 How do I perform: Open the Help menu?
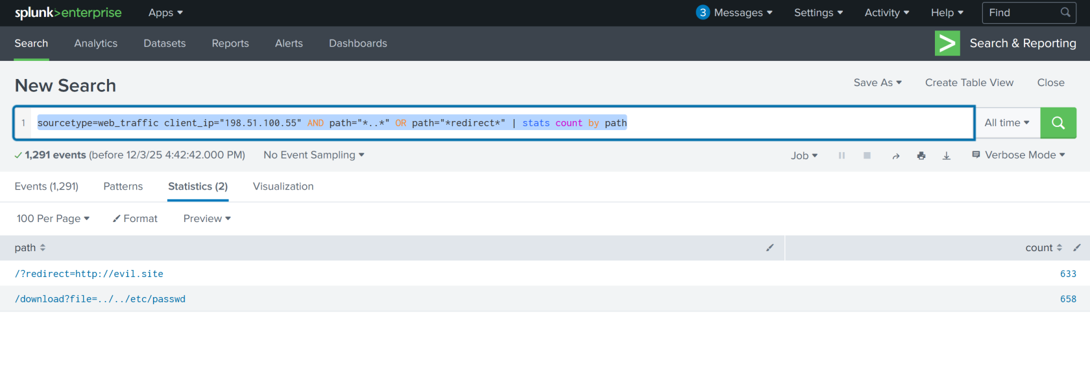(x=947, y=13)
